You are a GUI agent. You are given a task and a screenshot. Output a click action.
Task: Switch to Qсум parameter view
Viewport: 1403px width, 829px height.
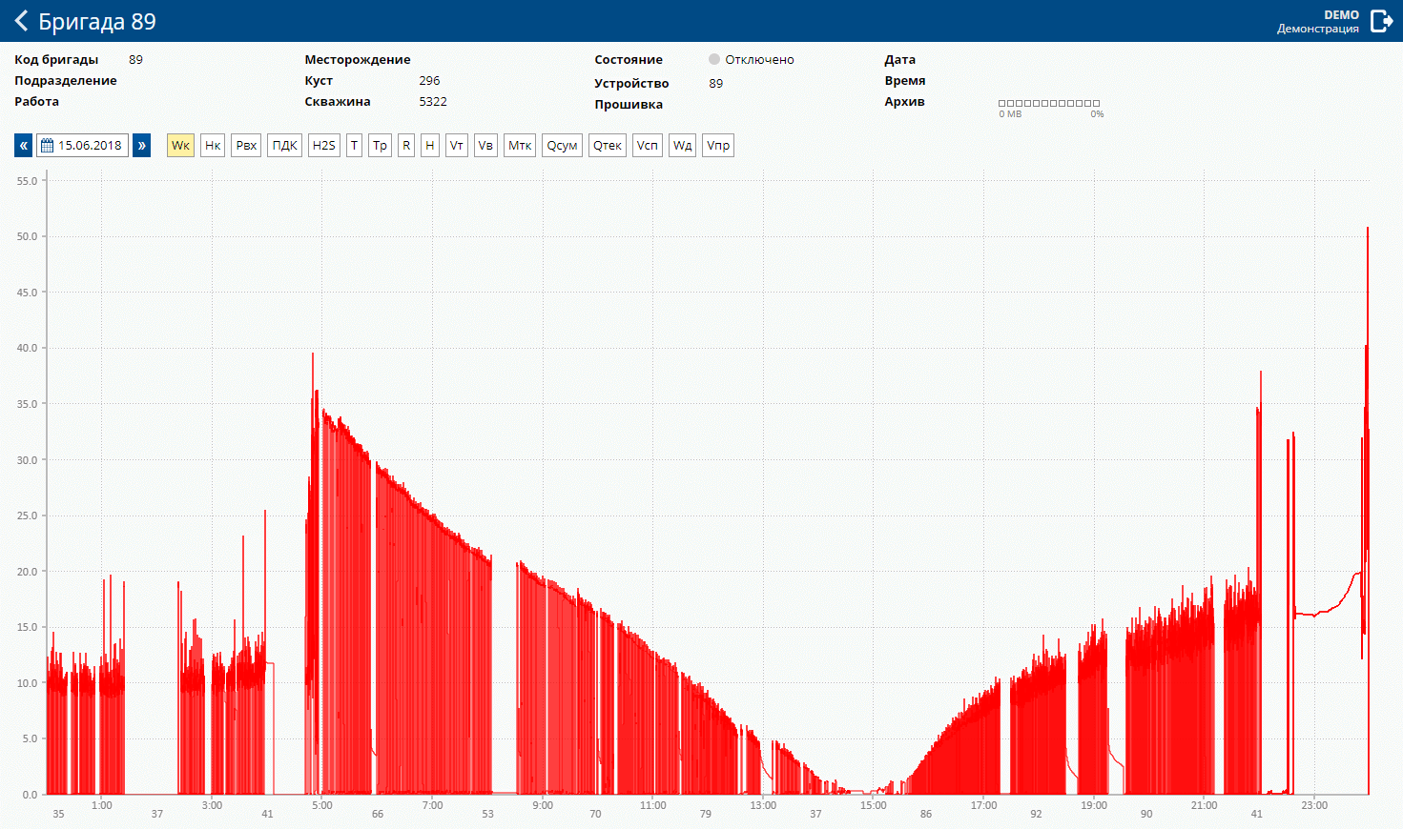coord(562,146)
